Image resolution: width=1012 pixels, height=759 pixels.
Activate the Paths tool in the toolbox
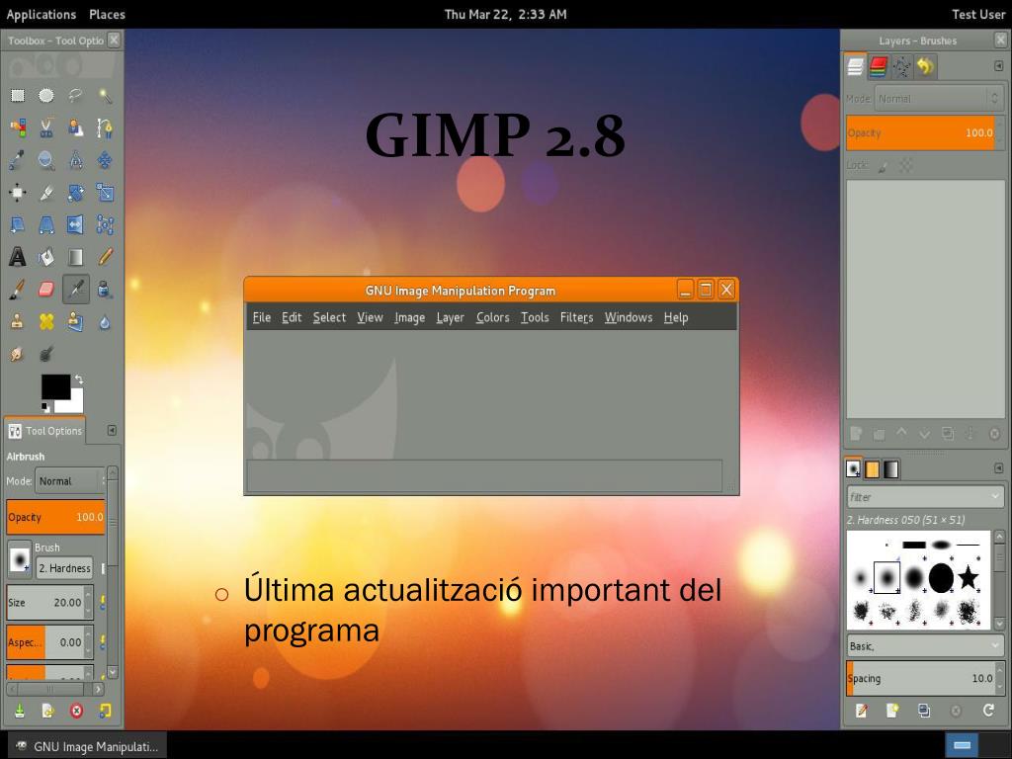click(105, 127)
